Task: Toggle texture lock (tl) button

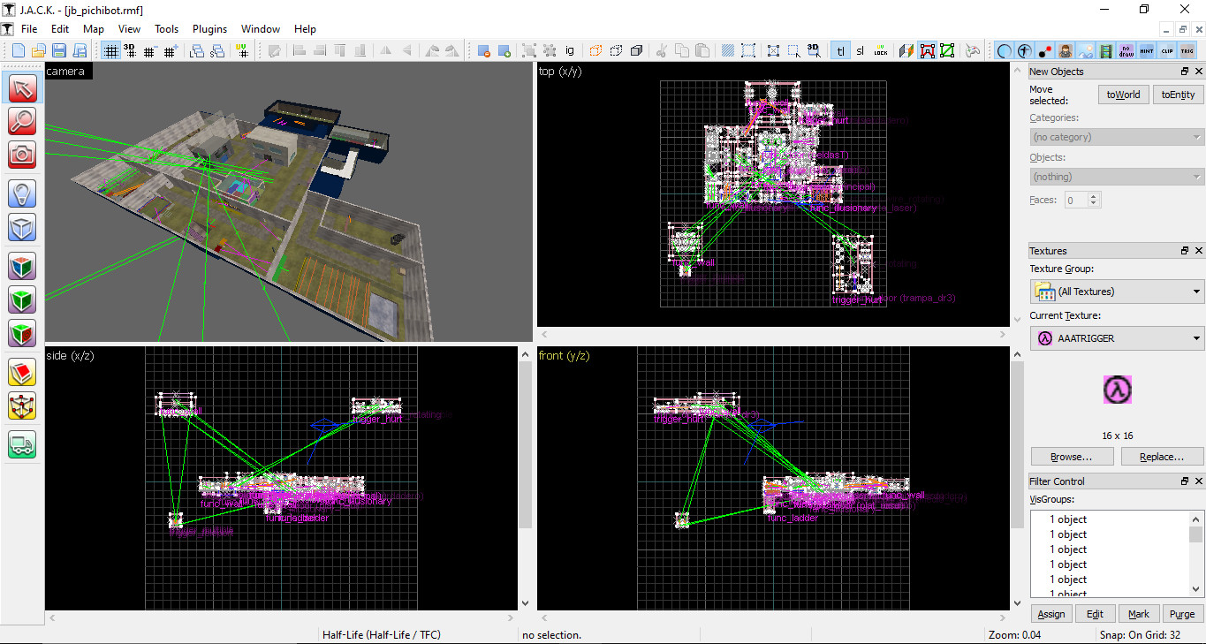Action: point(840,51)
